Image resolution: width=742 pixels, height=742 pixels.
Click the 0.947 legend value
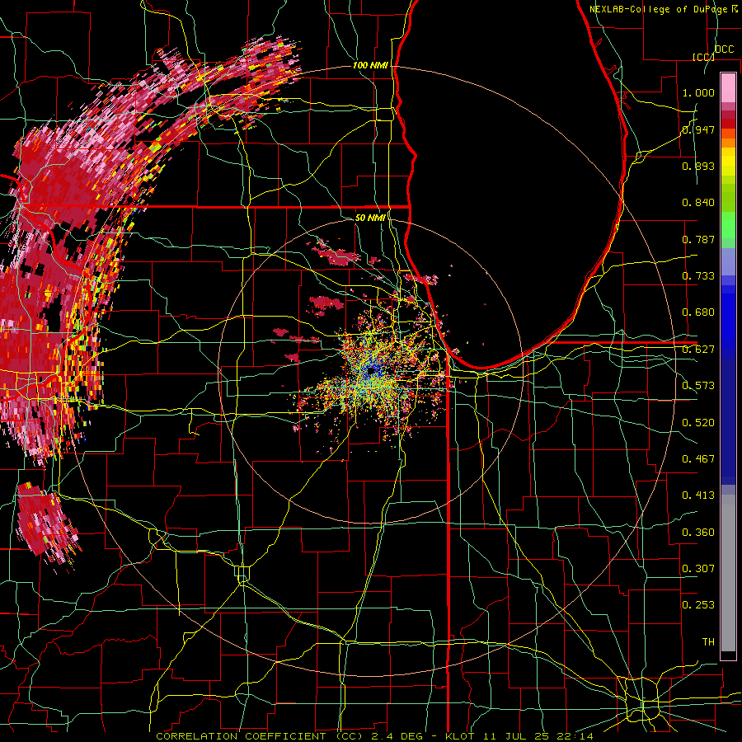tap(698, 129)
